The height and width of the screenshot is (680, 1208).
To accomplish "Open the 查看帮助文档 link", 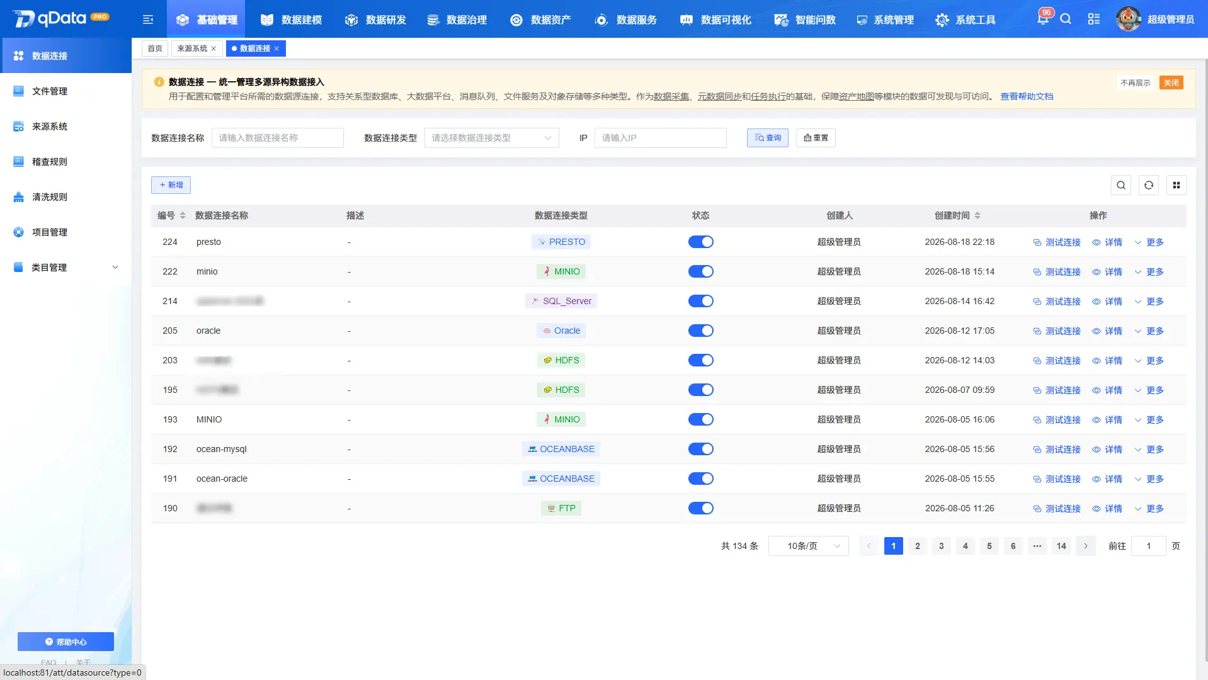I will coord(1027,96).
